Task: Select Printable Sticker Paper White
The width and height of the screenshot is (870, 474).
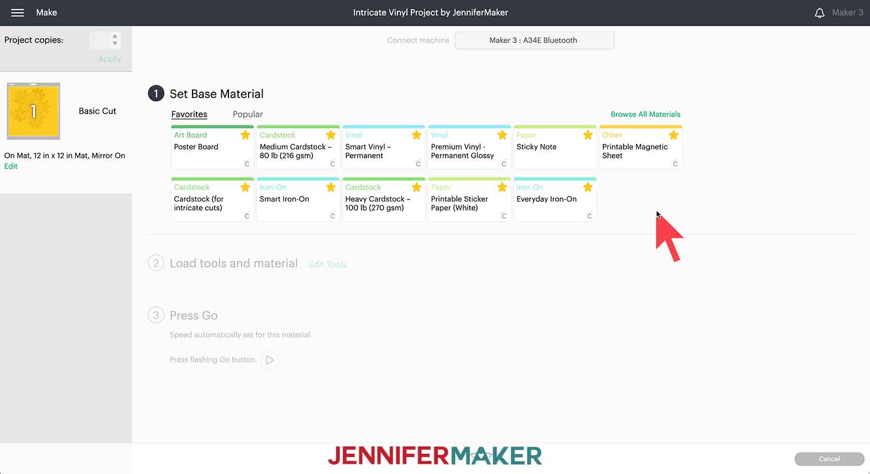Action: coord(469,199)
